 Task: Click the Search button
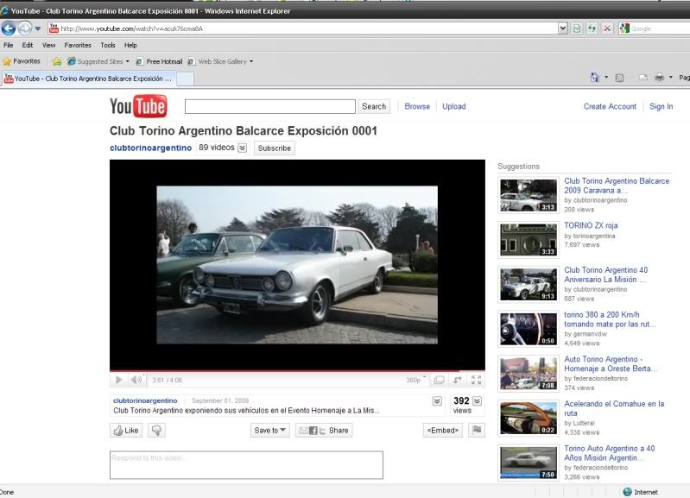(x=374, y=106)
